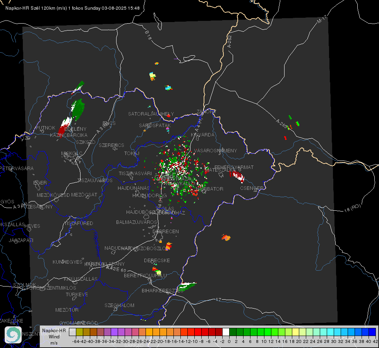
Task: Click the TOKAJ town label
Action: pos(132,154)
